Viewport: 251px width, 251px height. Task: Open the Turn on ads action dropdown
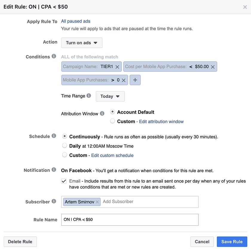[x=82, y=43]
